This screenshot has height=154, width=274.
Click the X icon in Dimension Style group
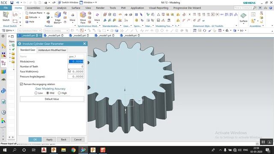190,15
